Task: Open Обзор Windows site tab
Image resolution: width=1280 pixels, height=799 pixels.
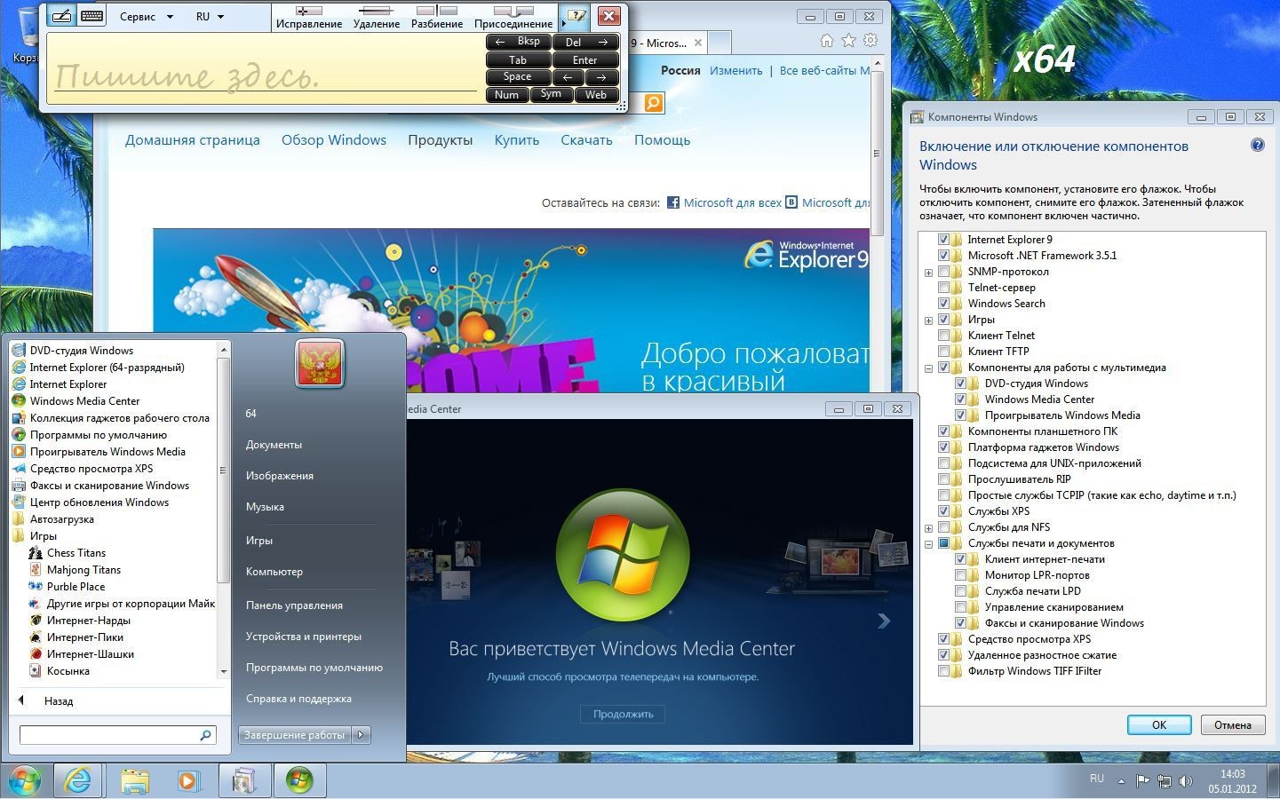Action: coord(334,139)
